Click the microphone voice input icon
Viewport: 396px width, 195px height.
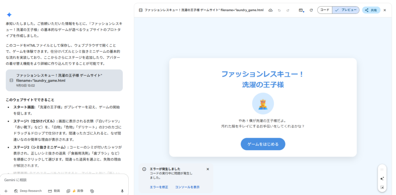(122, 191)
